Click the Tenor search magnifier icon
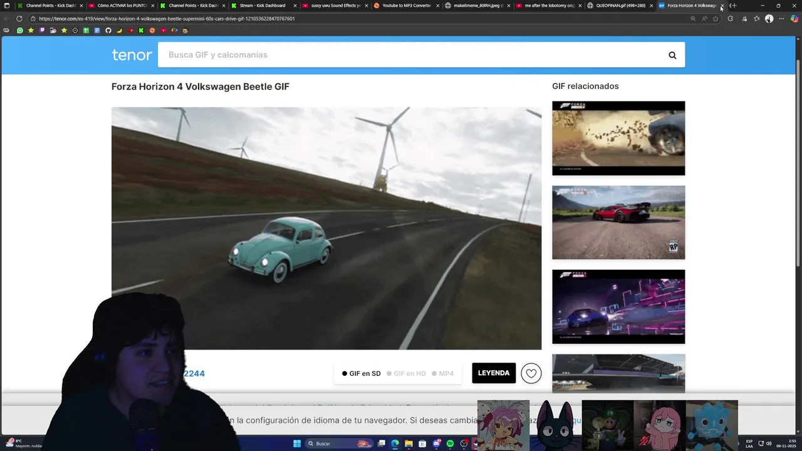The image size is (802, 451). (x=672, y=55)
